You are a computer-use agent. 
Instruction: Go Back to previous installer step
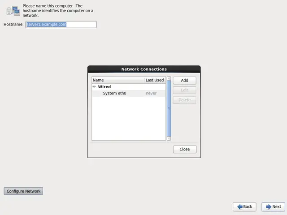point(244,207)
